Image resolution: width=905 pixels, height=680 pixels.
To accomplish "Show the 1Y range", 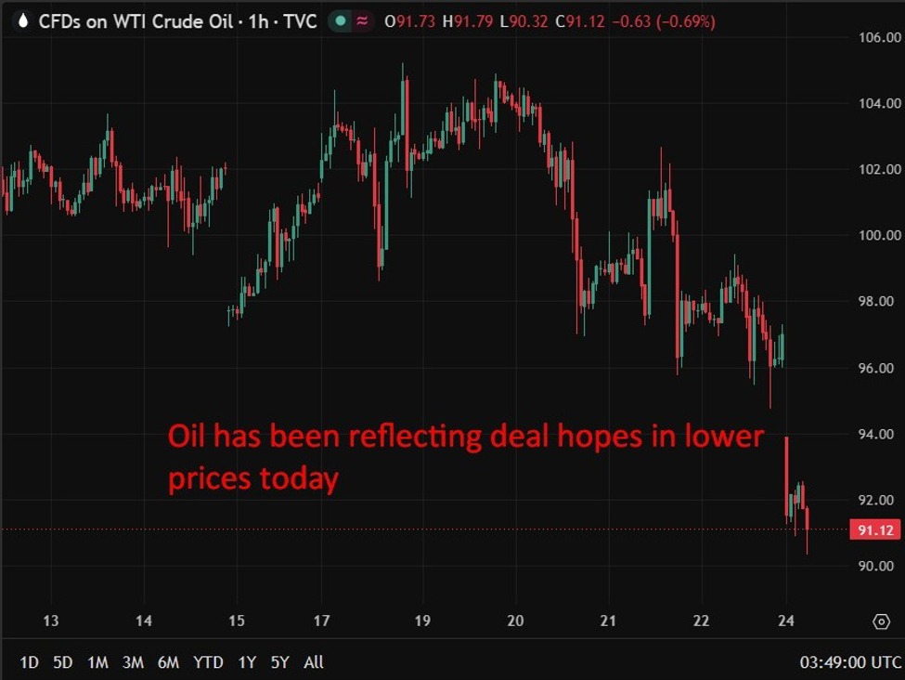I will (247, 662).
